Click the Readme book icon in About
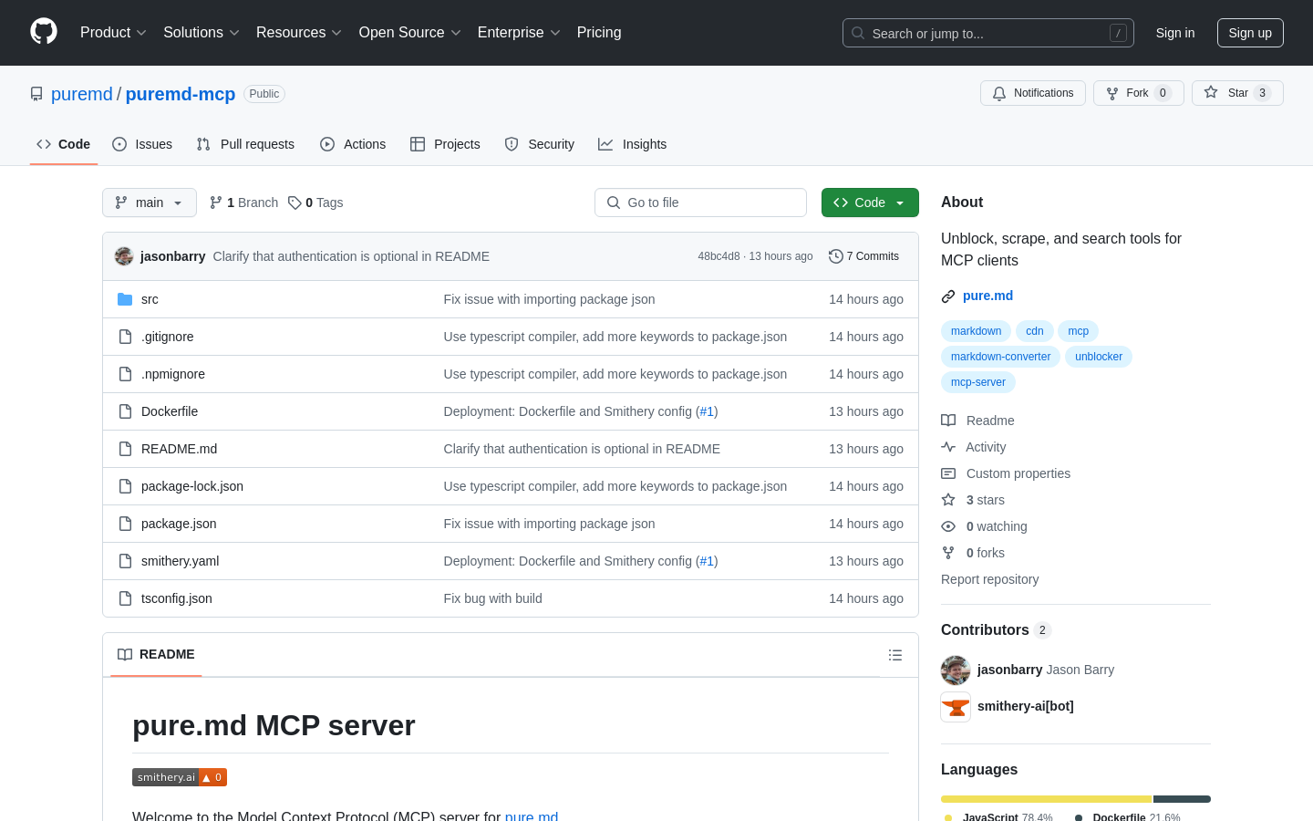Image resolution: width=1313 pixels, height=821 pixels. tap(948, 421)
